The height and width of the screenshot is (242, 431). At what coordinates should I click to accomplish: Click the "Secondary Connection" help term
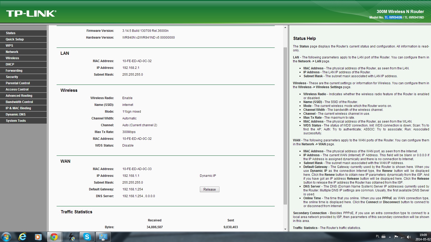tap(310, 213)
